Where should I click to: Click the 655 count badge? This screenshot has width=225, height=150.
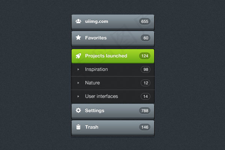(x=145, y=21)
